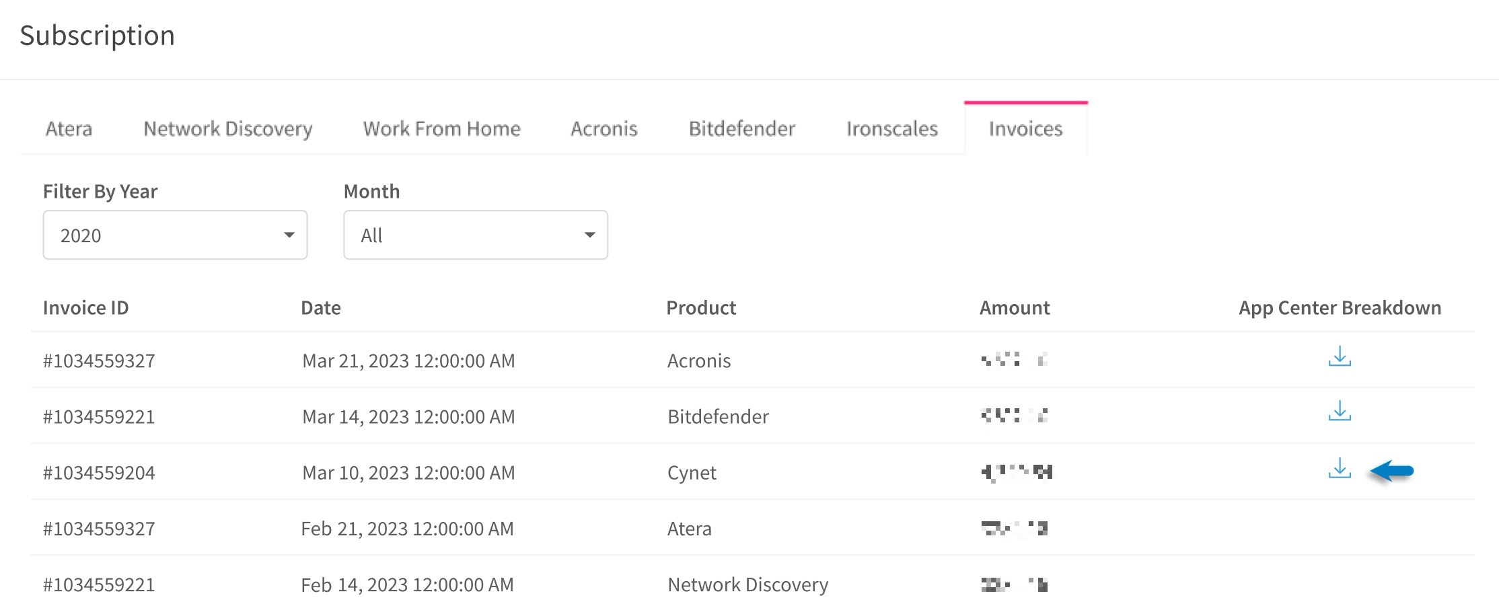Viewport: 1499px width, 608px height.
Task: Download the Cynet invoice breakdown
Action: point(1340,469)
